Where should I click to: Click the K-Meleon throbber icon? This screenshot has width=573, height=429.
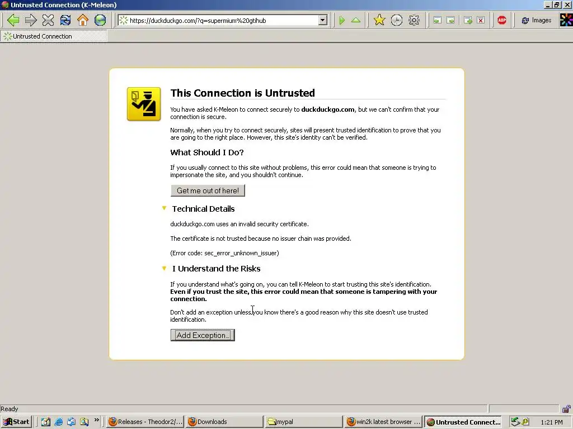(566, 20)
